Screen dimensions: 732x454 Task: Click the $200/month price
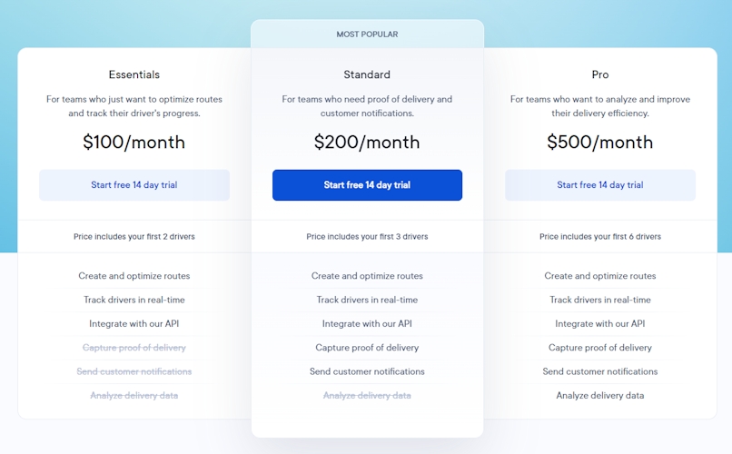[x=367, y=143]
